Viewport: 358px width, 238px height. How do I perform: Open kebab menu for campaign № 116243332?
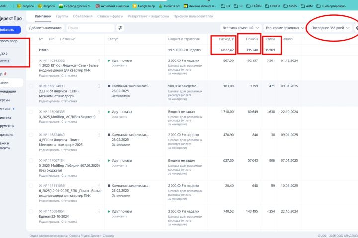click(x=99, y=60)
